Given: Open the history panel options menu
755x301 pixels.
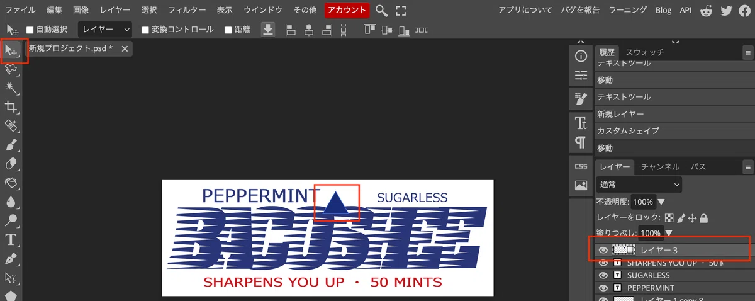Looking at the screenshot, I should tap(747, 53).
